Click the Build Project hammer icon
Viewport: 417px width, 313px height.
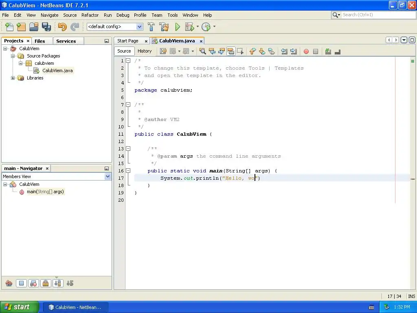[x=151, y=26]
